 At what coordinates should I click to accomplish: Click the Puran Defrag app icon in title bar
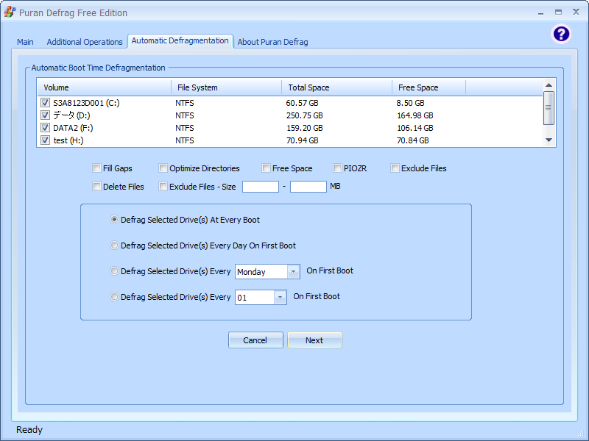point(10,12)
